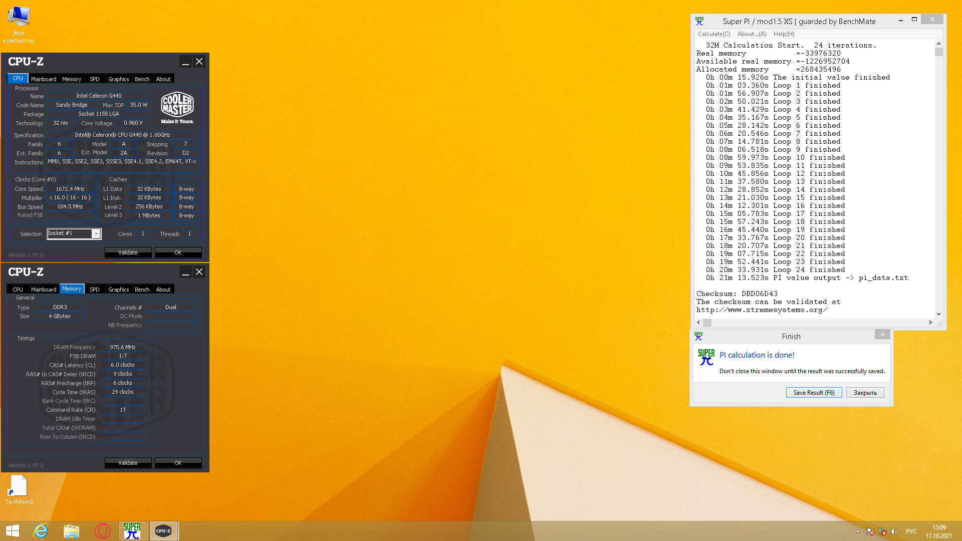Open the Graphics tab in the lower CPU-Z window
Viewport: 962px width, 541px height.
pos(119,290)
